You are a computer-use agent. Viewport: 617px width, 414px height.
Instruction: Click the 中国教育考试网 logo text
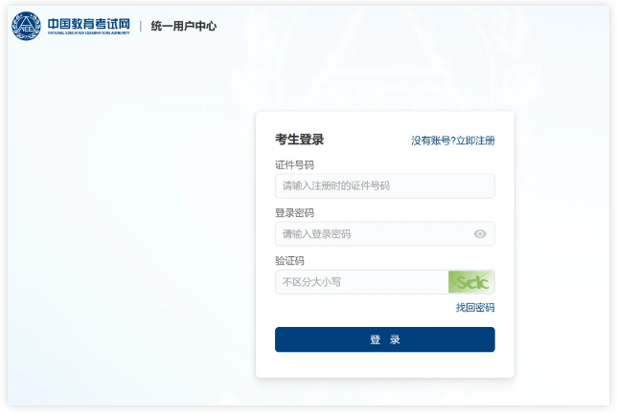(x=89, y=24)
